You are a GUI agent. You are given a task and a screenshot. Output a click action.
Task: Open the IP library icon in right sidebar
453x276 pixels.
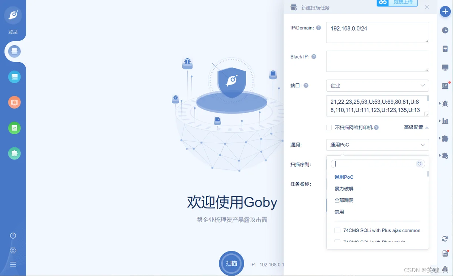pyautogui.click(x=445, y=86)
